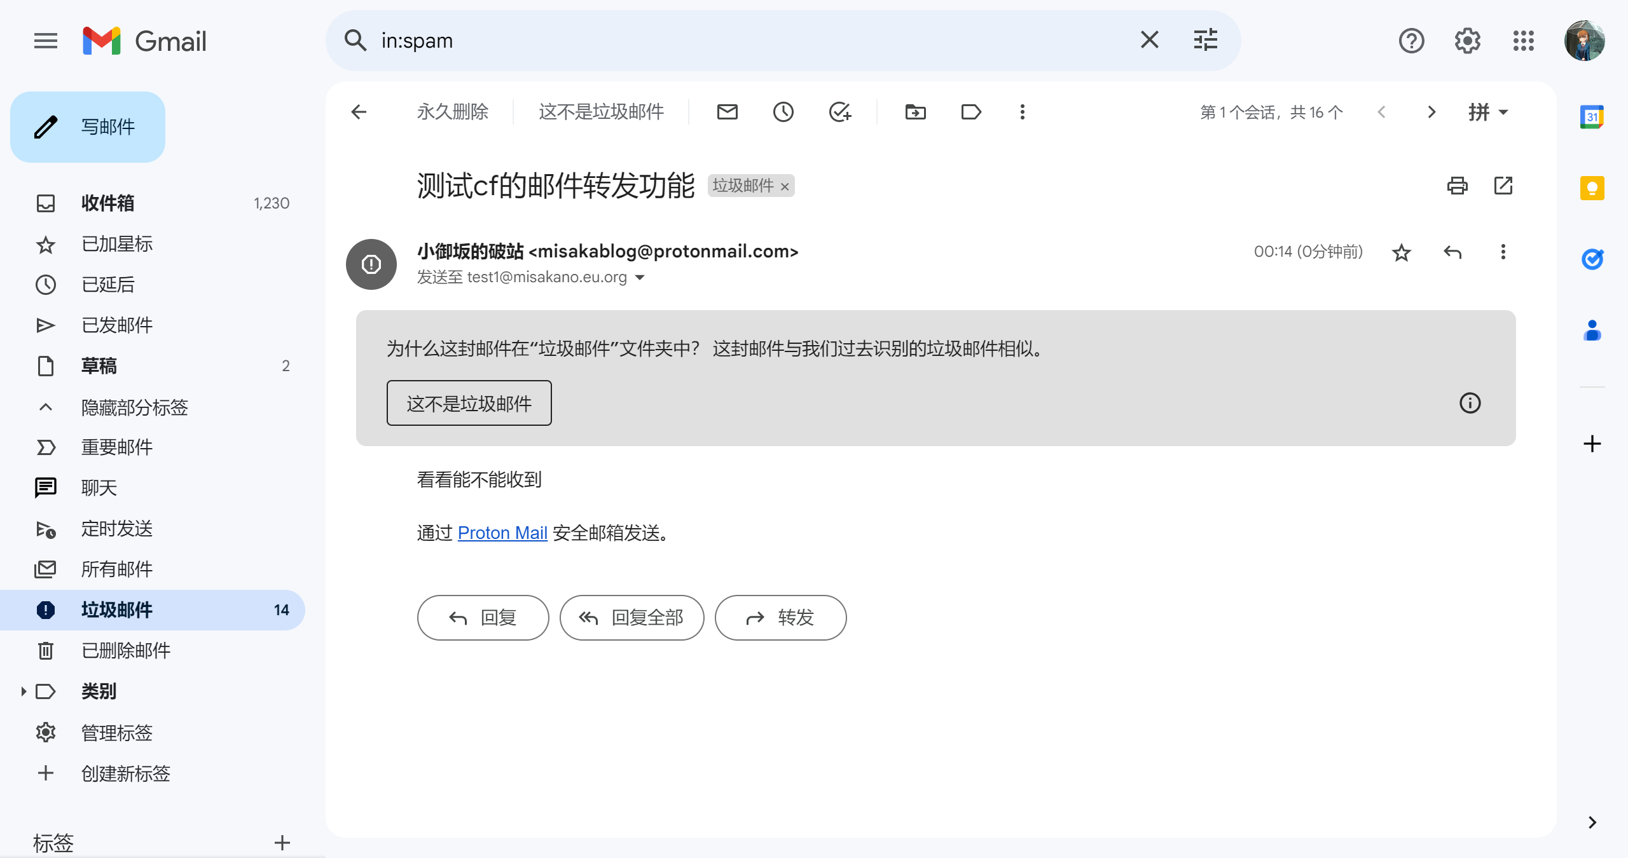Open Google Keep side panel

(x=1592, y=188)
